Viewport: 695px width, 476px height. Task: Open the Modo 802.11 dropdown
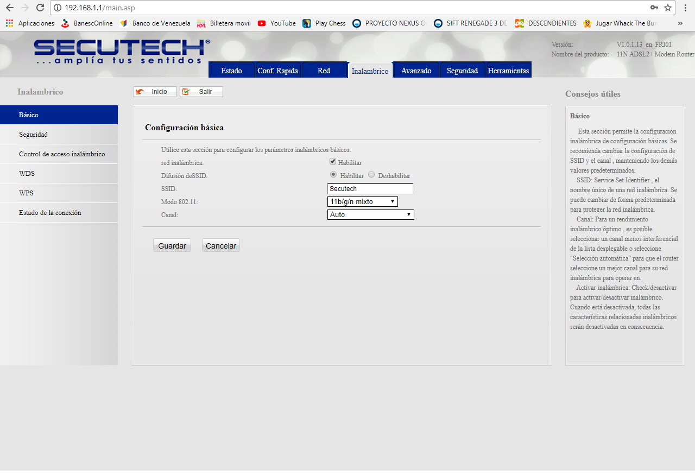pyautogui.click(x=362, y=201)
